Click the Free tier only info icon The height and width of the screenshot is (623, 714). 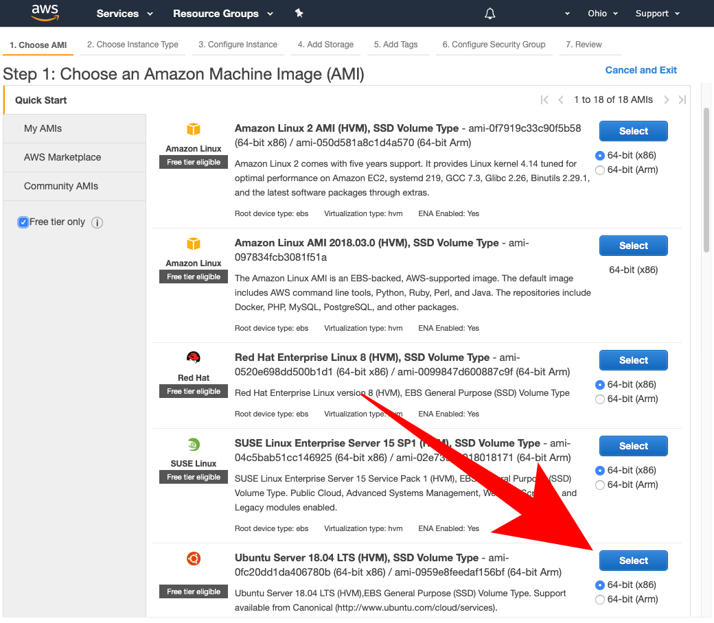[x=97, y=222]
